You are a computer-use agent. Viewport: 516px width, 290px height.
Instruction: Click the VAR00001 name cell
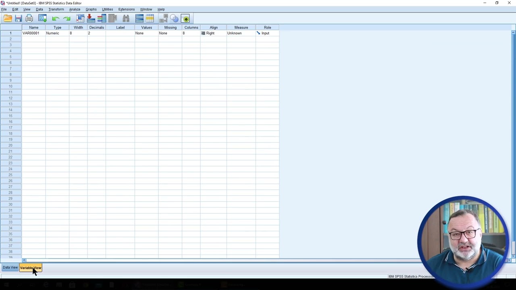(34, 33)
